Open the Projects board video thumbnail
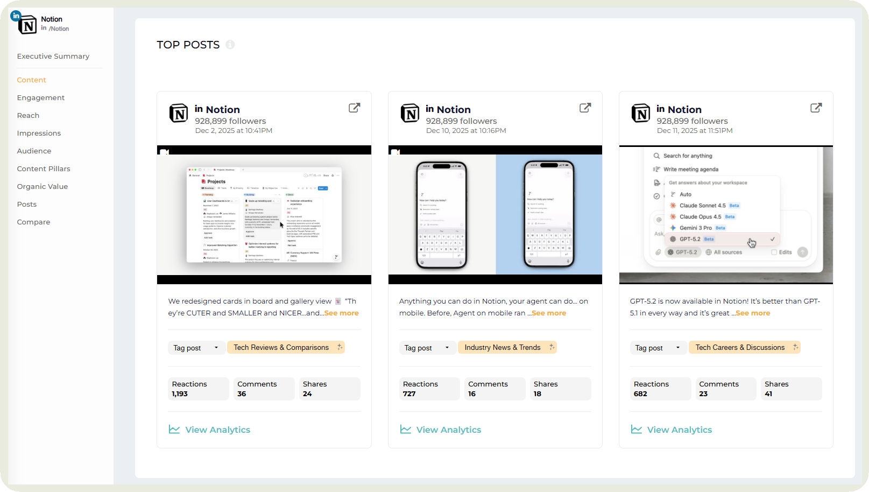 (x=264, y=215)
